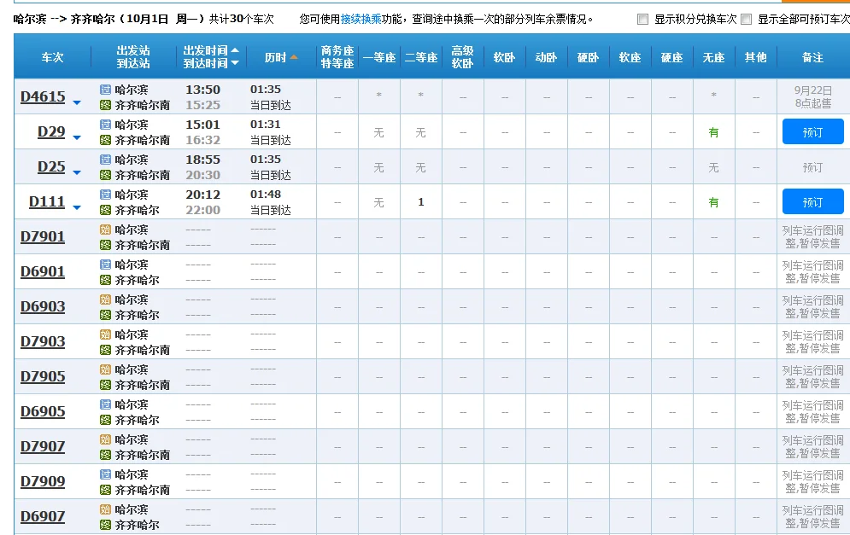850x535 pixels.
Task: Toggle sorting on the 历时 column header
Action: tap(278, 57)
